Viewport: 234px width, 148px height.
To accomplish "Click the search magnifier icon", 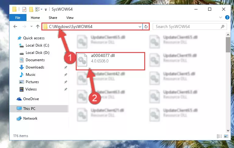I will [x=222, y=26].
